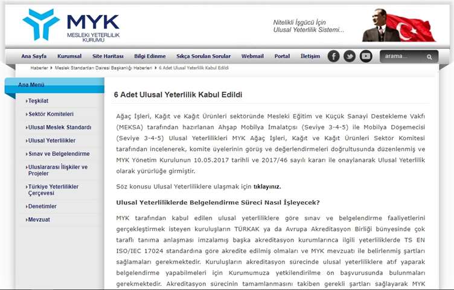454x290 pixels.
Task: Click the Haberler breadcrumb link
Action: (x=39, y=68)
